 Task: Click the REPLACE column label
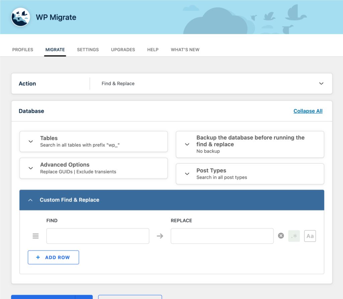pos(181,220)
